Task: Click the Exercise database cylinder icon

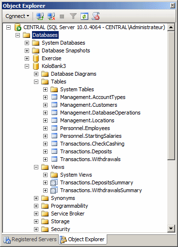Action: pos(36,58)
